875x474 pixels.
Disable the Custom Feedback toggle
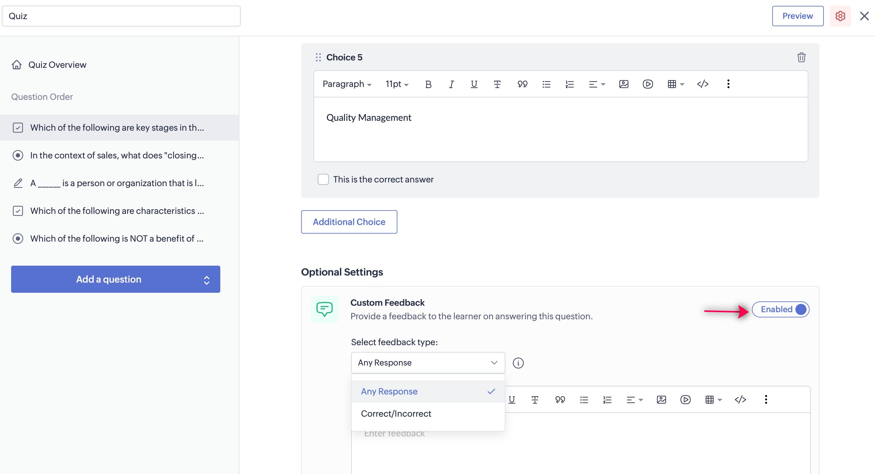pyautogui.click(x=780, y=309)
